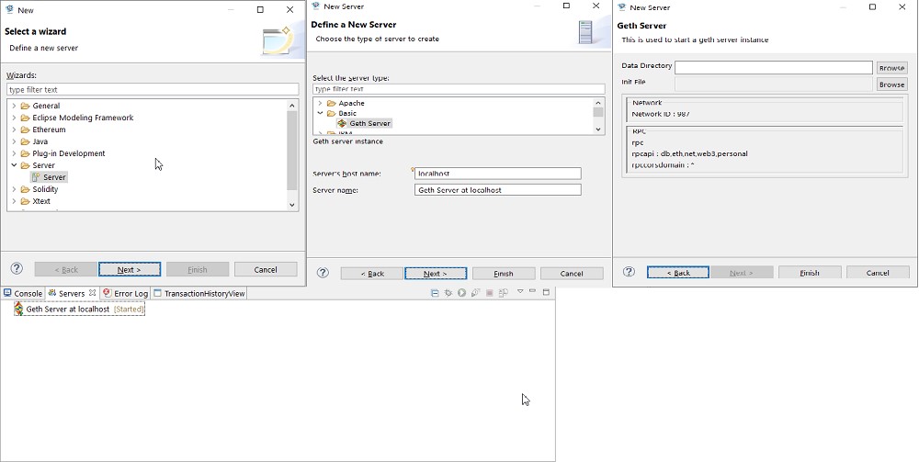919x462 pixels.
Task: Collapse the Basic server type folder
Action: (x=320, y=113)
